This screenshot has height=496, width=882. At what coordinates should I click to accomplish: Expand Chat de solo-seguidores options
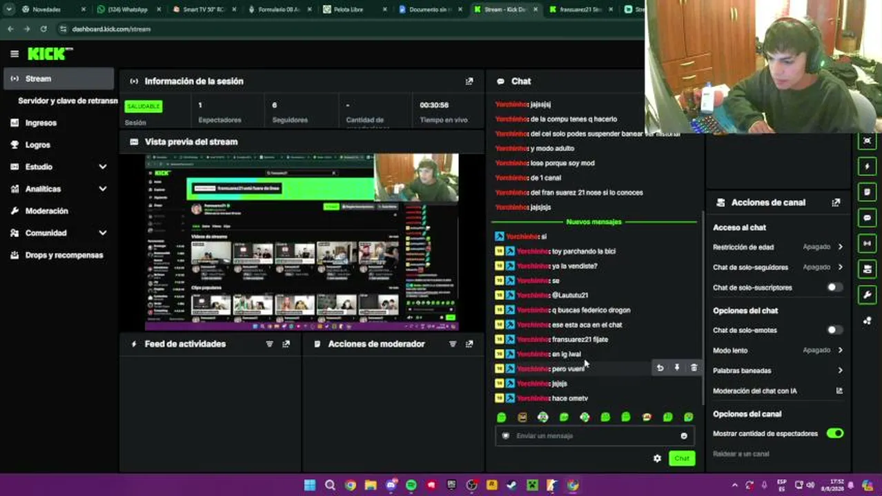click(x=840, y=267)
